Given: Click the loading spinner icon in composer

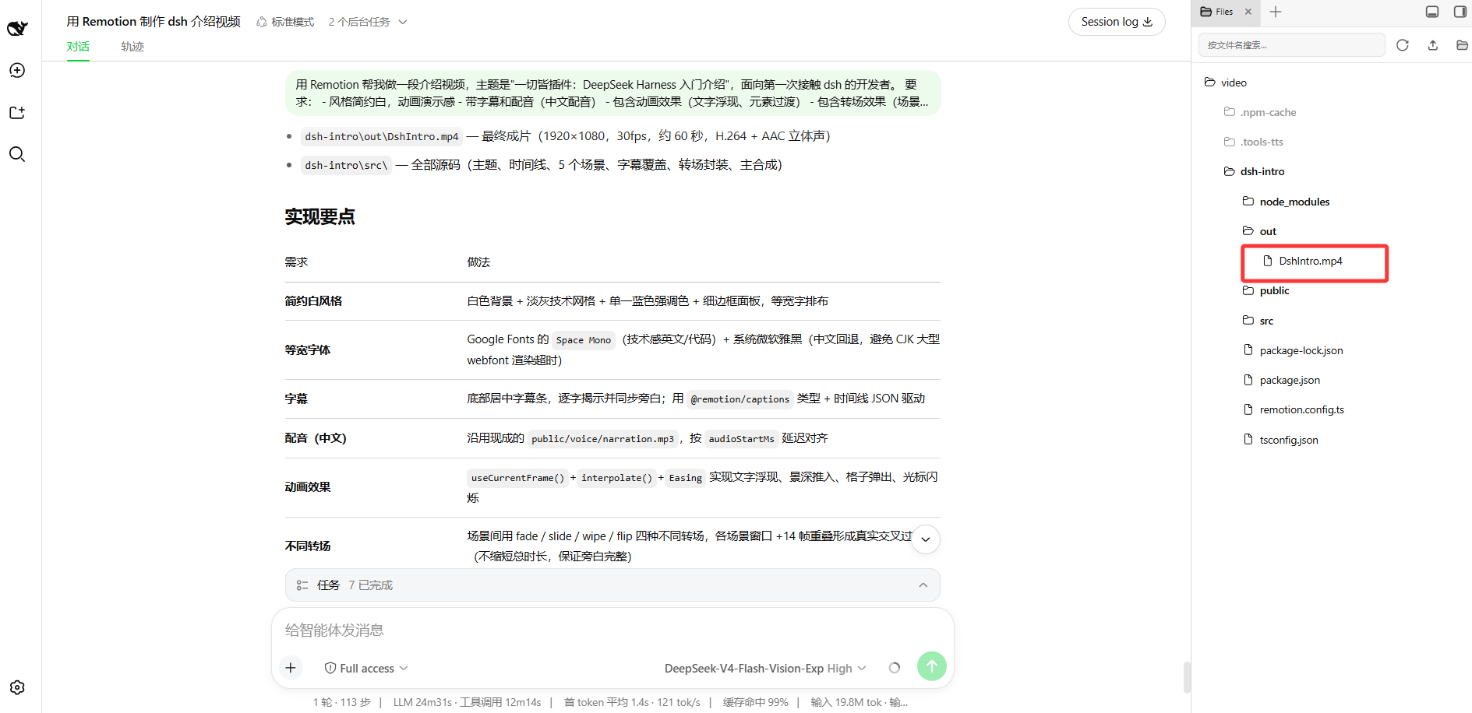Looking at the screenshot, I should coord(895,668).
